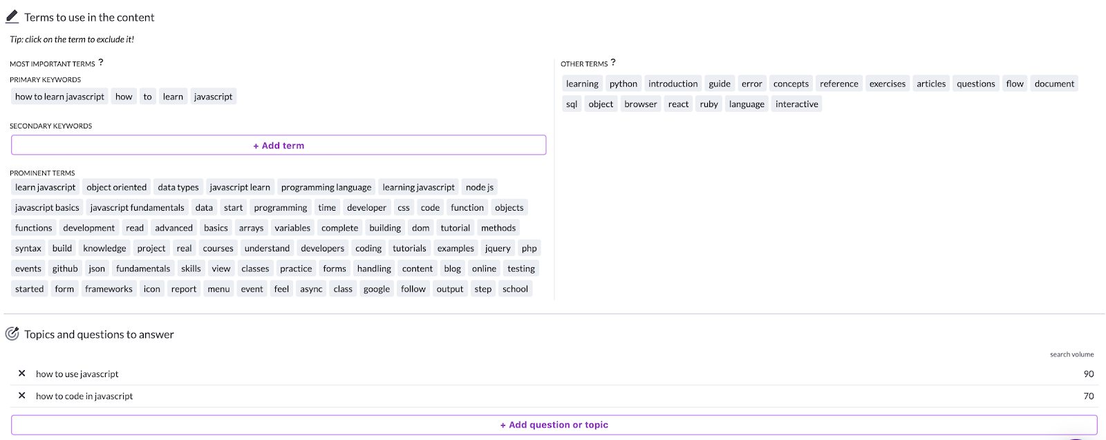This screenshot has height=440, width=1106.
Task: Exclude the term 'variables'
Action: [x=292, y=228]
